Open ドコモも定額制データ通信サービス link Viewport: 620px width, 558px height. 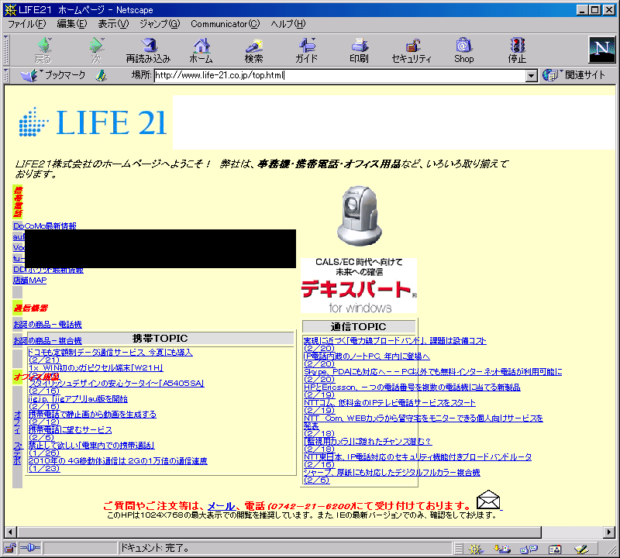coord(110,352)
